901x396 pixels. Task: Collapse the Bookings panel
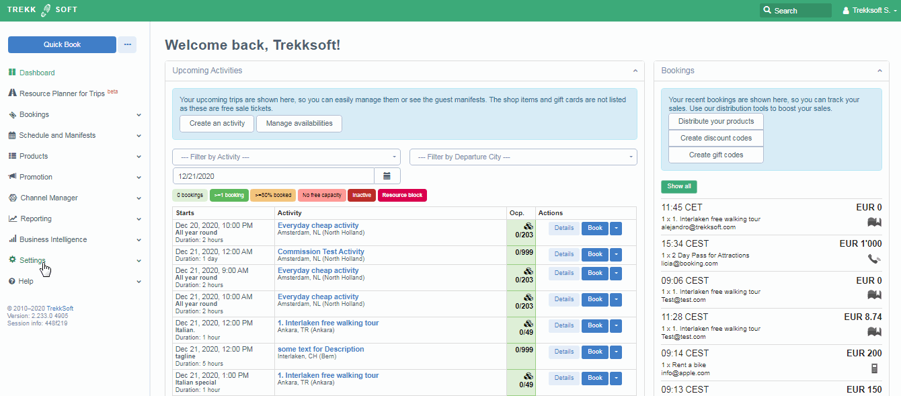[x=879, y=71]
